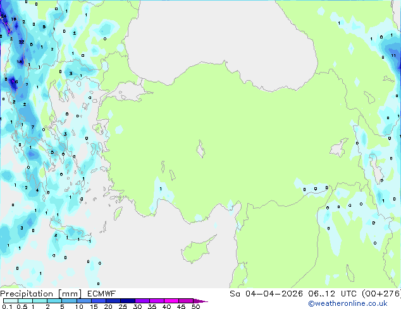Pick the 15–20 mm legend swatch
The width and height of the screenshot is (401, 309).
pos(98,301)
